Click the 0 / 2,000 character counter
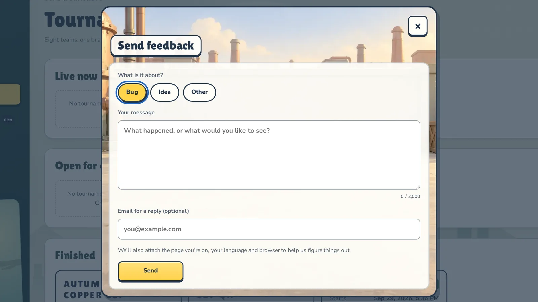 [410, 196]
